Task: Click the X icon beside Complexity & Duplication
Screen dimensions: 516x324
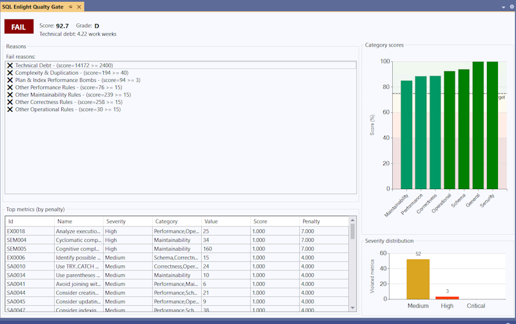Action: point(10,73)
